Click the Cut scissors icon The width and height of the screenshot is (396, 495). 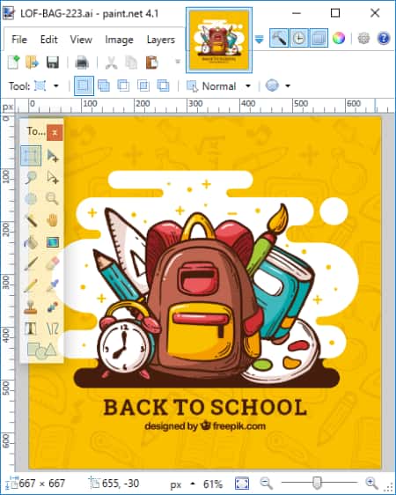111,63
